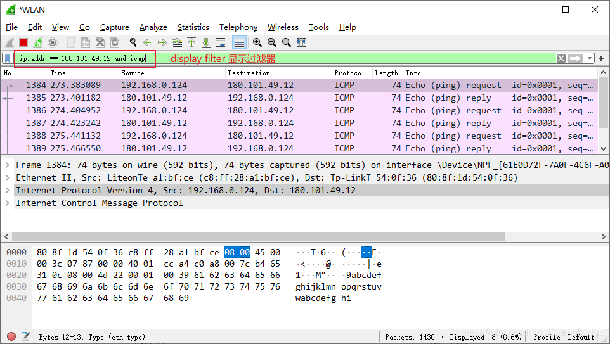This screenshot has height=344, width=610.
Task: Expand Internet Control Message Protocol node
Action: [8, 203]
